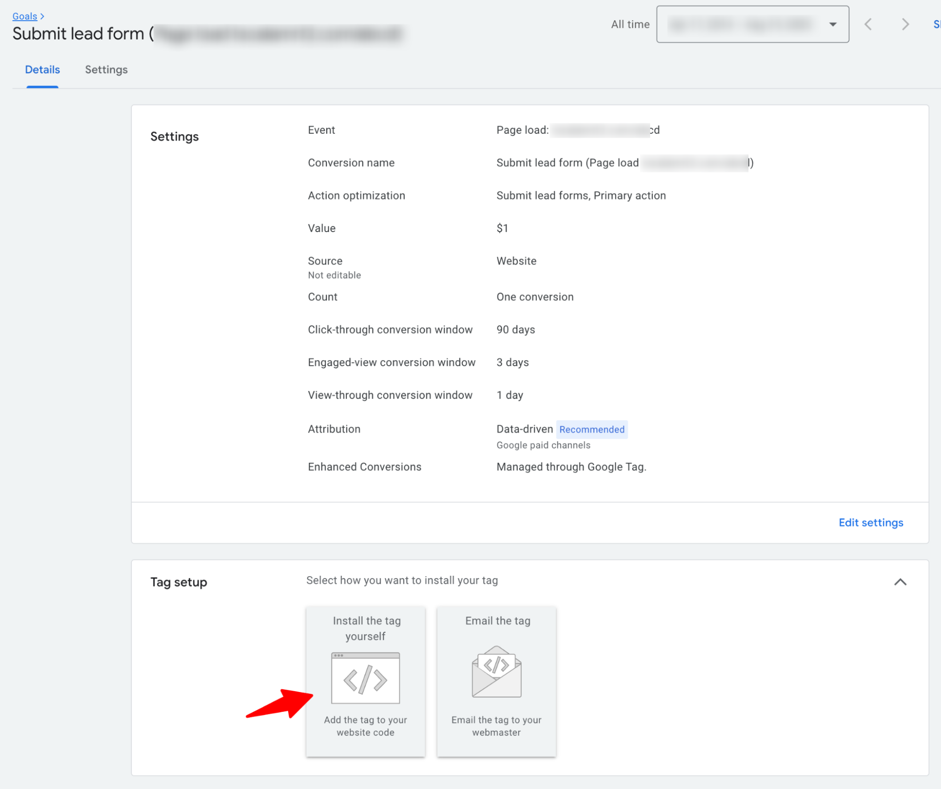The width and height of the screenshot is (941, 789).
Task: Click 'Select how you want to install your tag'
Action: [x=402, y=580]
